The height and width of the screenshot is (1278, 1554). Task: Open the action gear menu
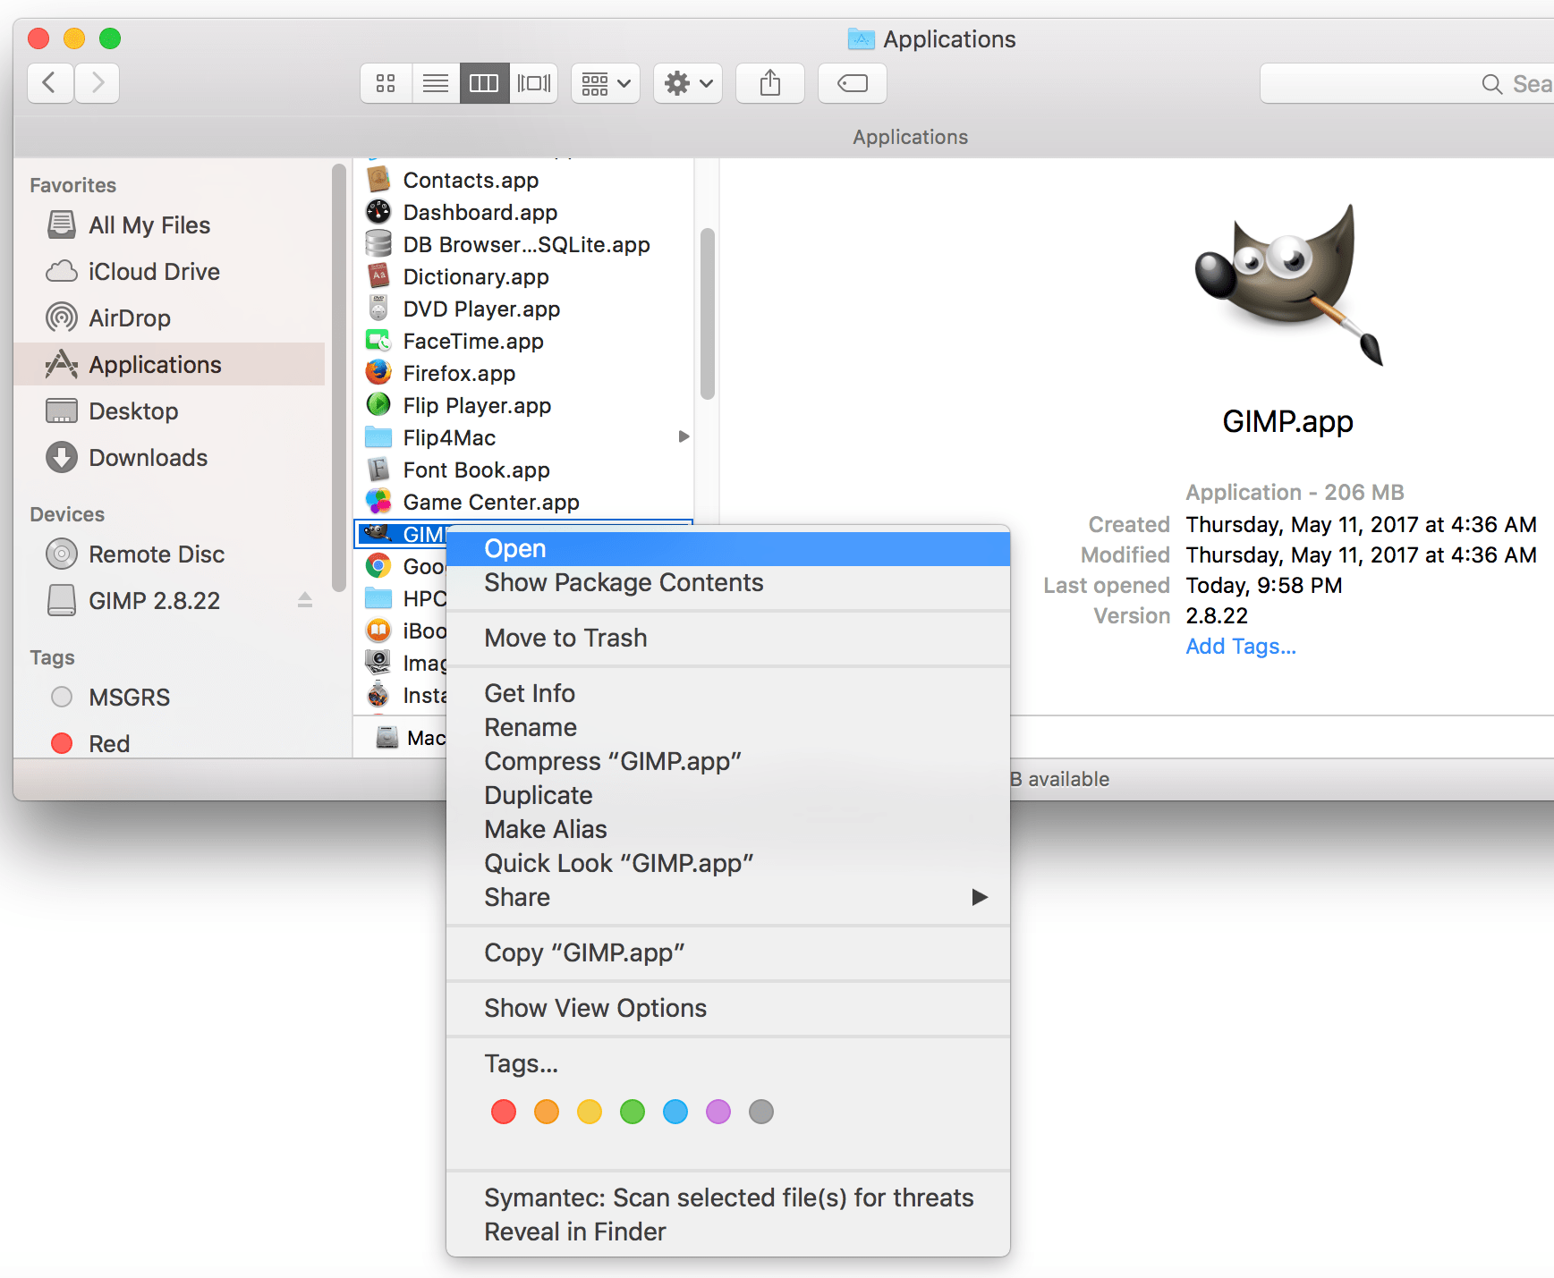point(686,82)
